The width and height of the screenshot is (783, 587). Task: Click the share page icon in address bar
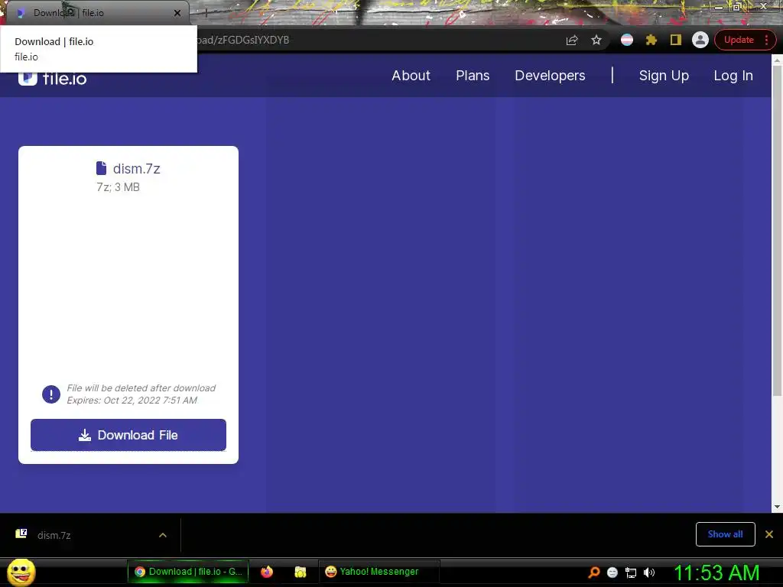(572, 41)
